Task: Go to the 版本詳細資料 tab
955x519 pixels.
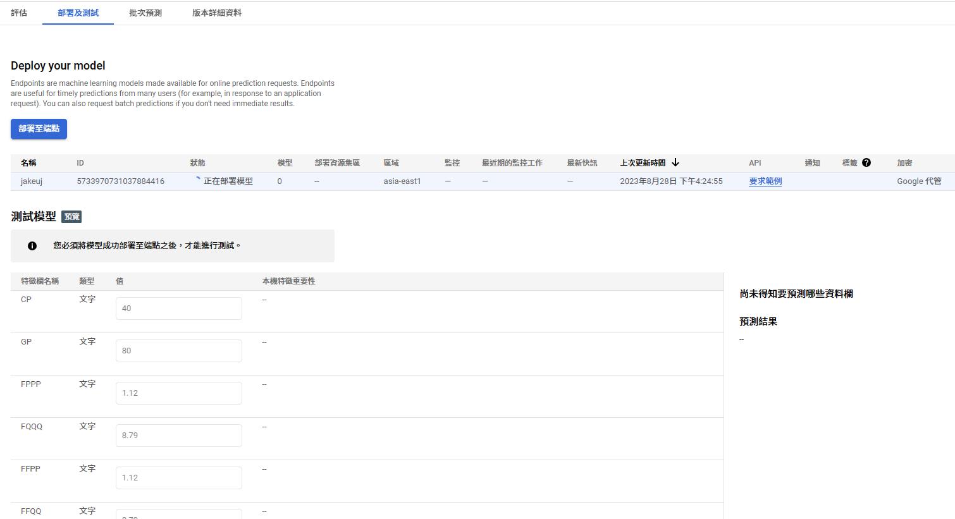Action: click(217, 13)
